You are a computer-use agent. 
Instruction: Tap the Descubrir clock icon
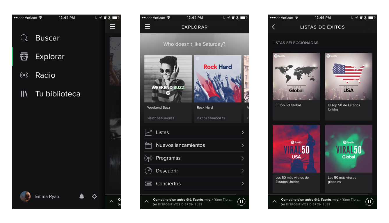[x=148, y=171]
